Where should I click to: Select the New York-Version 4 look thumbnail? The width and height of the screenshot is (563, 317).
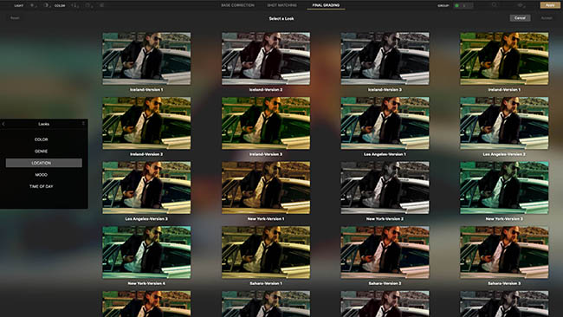coord(146,252)
